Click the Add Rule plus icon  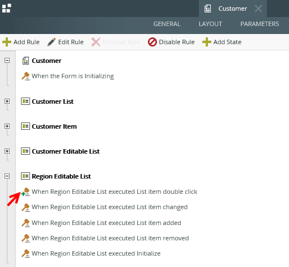point(7,42)
